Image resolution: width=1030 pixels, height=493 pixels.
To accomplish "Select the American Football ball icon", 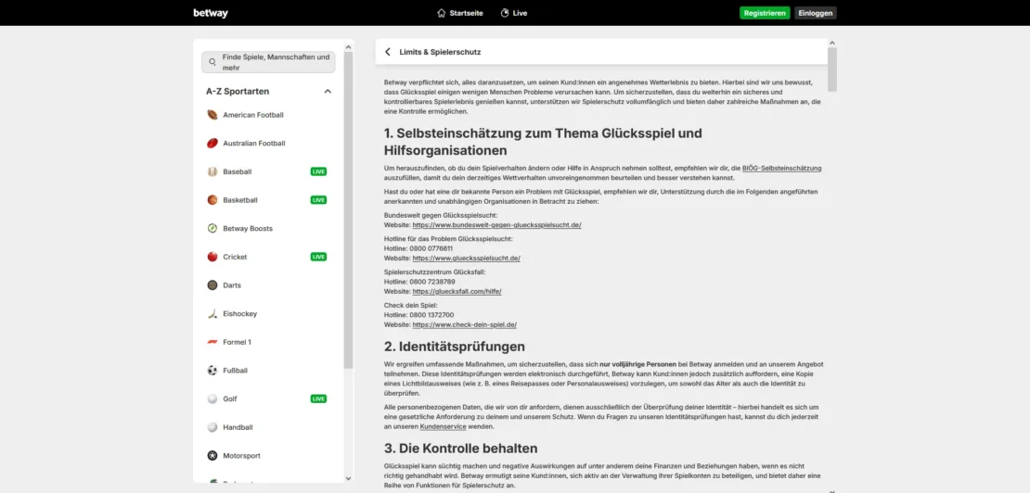I will click(212, 115).
